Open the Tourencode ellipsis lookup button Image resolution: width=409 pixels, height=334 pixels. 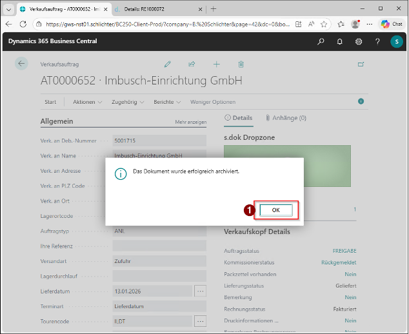coord(201,322)
